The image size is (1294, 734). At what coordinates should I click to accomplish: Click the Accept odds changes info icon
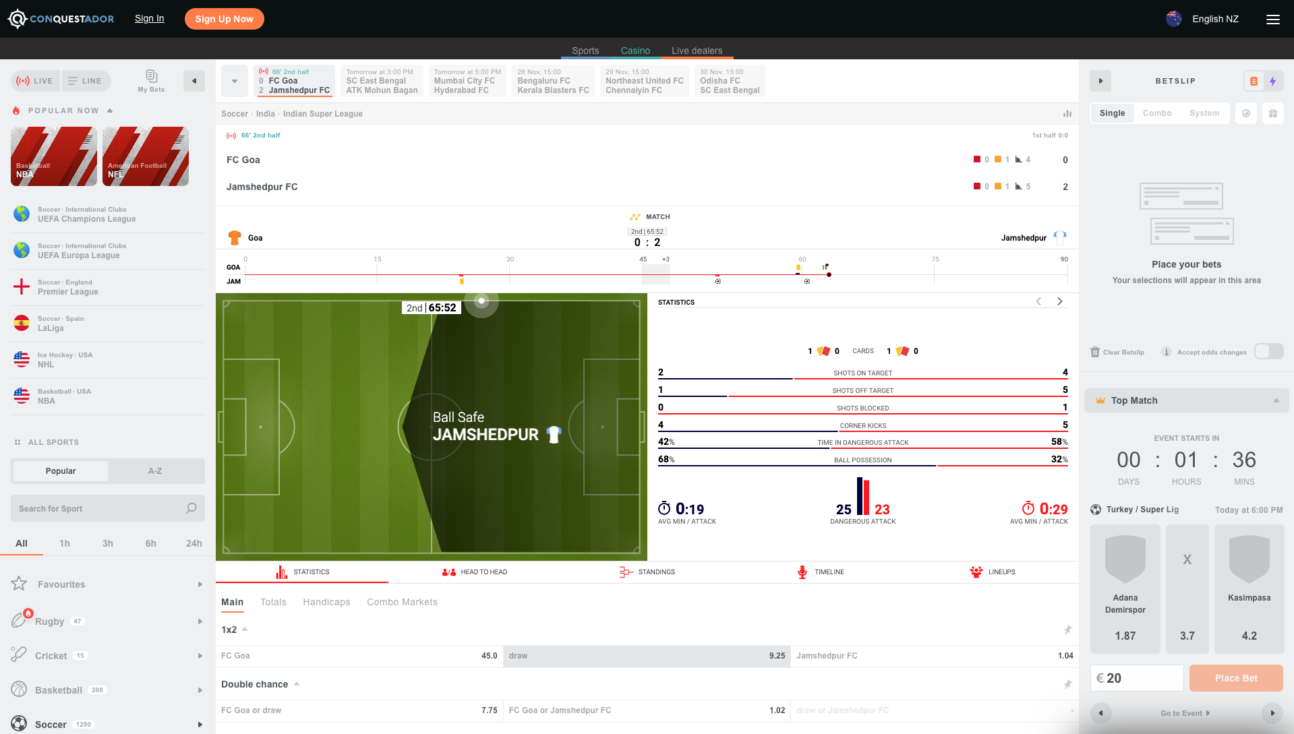coord(1166,352)
